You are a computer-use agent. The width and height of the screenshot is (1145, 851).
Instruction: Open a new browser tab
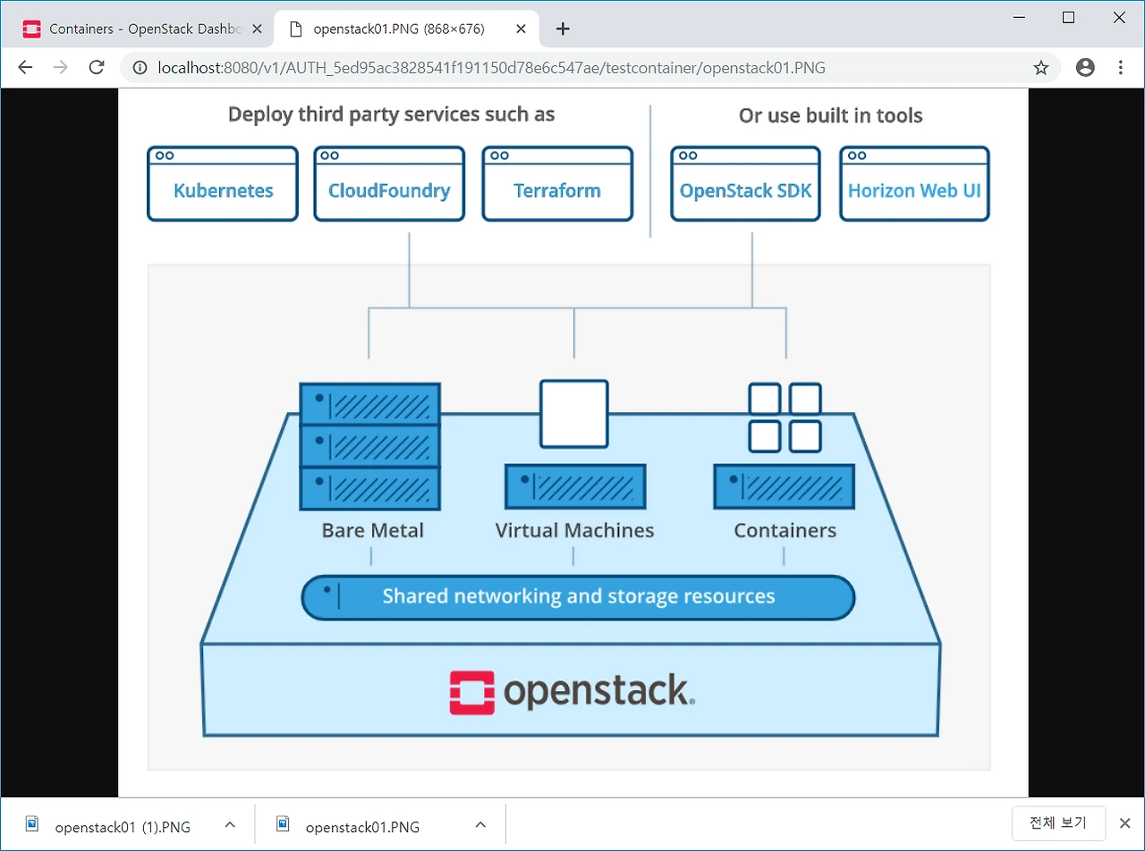point(563,29)
